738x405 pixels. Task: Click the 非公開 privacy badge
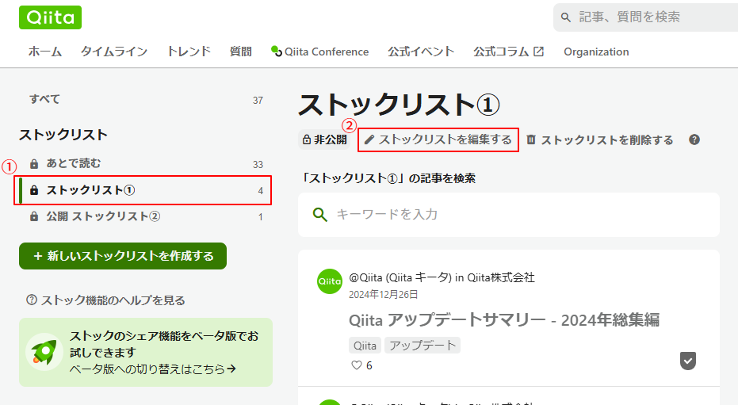pyautogui.click(x=324, y=139)
